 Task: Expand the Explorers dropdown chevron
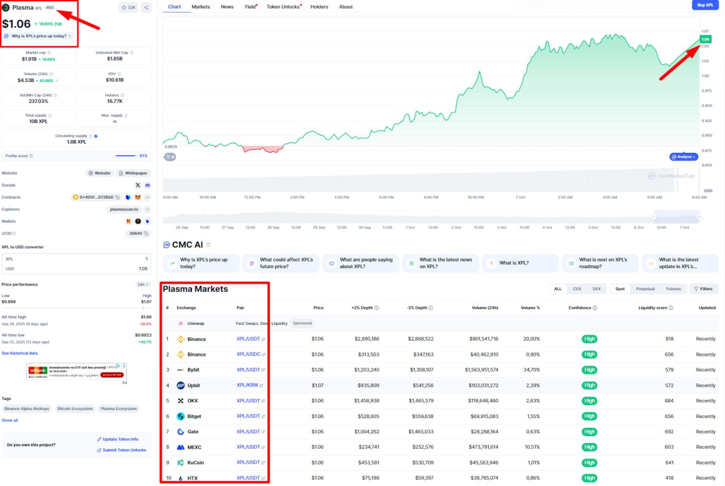tap(147, 209)
